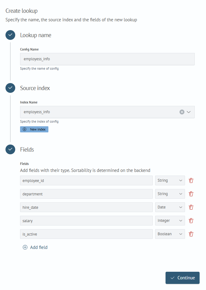Click Add field link
This screenshot has width=206, height=290.
point(35,247)
